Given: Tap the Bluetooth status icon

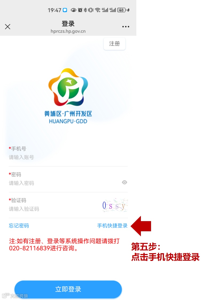Looking at the screenshot, I should (85, 10).
